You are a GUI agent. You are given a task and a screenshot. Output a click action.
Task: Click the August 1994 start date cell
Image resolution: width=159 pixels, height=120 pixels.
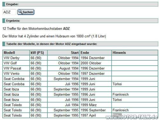click(x=64, y=68)
